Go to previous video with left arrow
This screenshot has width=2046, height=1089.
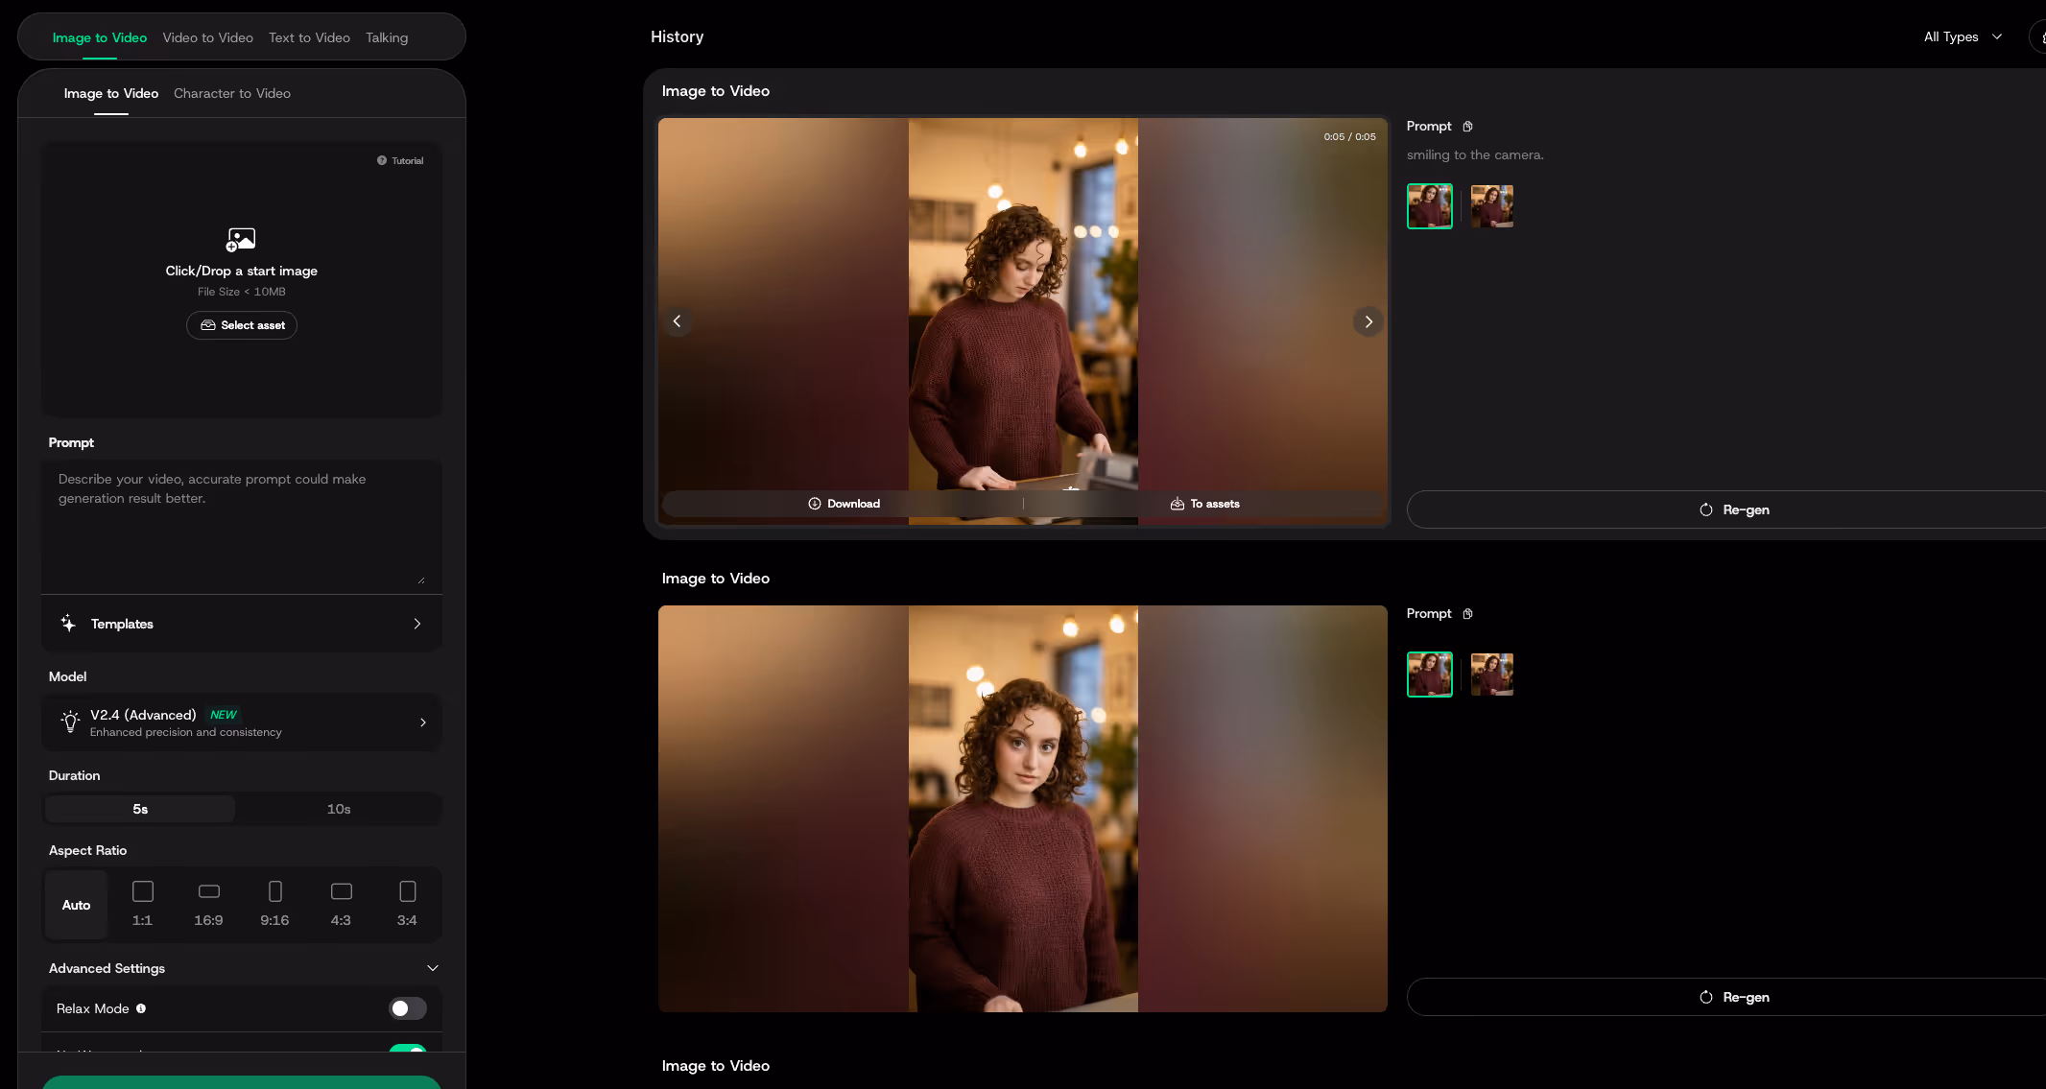point(677,321)
